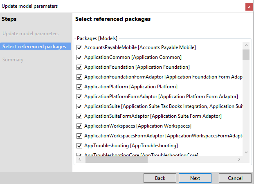Toggle ApplicationPlatformFormAdaptor checkbox
This screenshot has width=254, height=184.
79,96
